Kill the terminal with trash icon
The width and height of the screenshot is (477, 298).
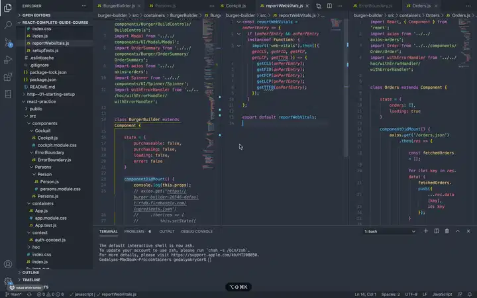pyautogui.click(x=447, y=231)
